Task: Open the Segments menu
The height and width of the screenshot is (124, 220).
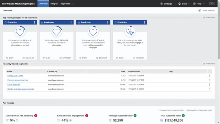Action: tap(65, 4)
